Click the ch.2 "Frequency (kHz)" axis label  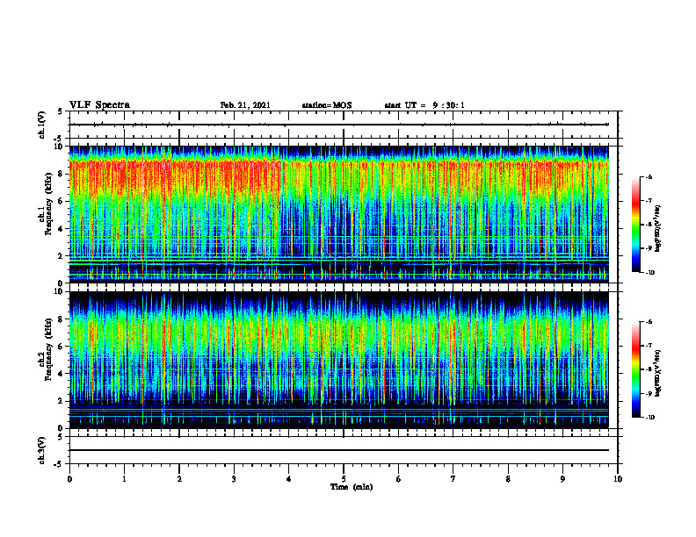[x=49, y=349]
